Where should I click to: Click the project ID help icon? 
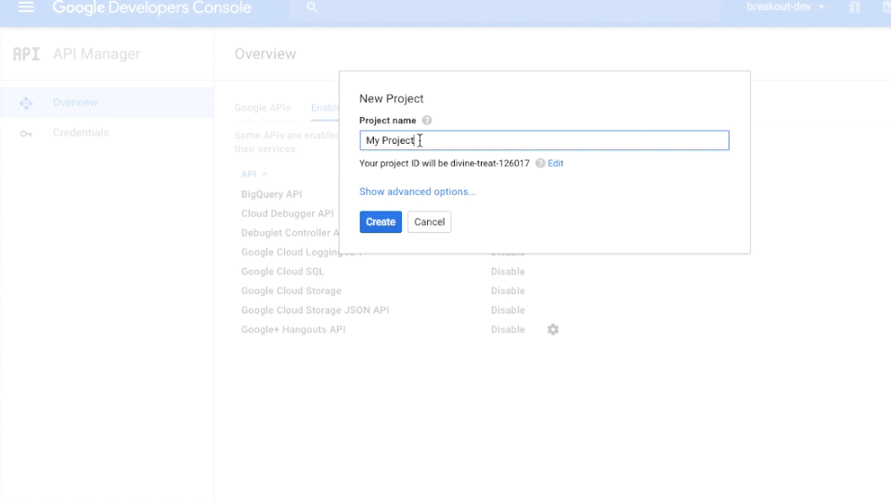tap(540, 163)
